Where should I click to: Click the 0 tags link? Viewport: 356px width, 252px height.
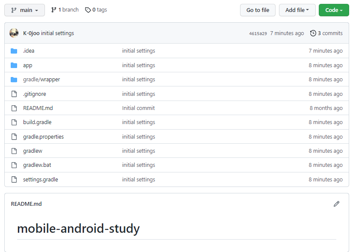pyautogui.click(x=96, y=10)
